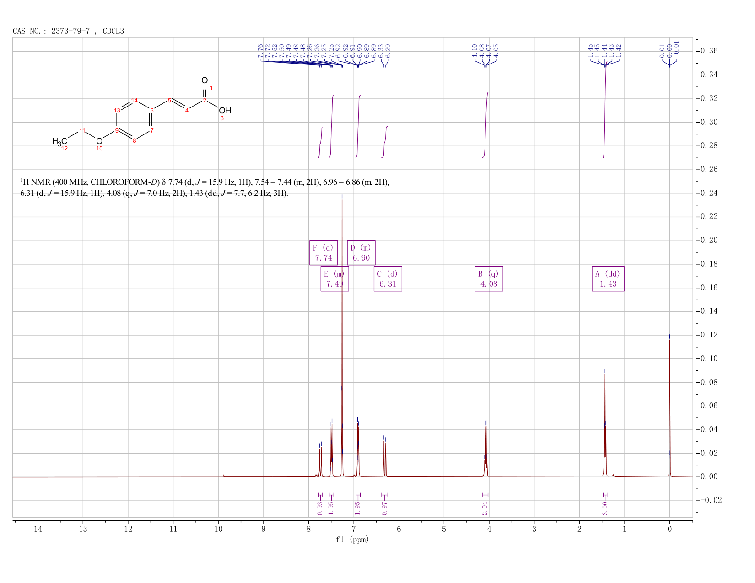Click the CAS NO. 2373-79-7 title text
Image resolution: width=755 pixels, height=583 pixels.
pos(68,31)
